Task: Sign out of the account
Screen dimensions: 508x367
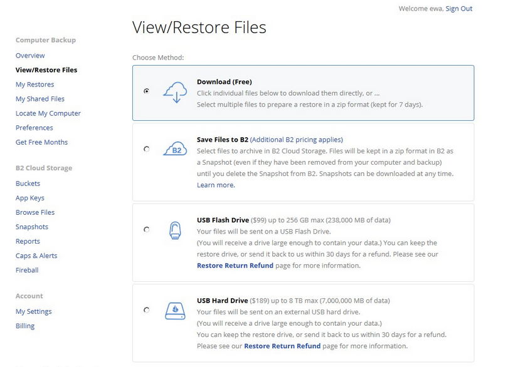Action: pos(458,9)
